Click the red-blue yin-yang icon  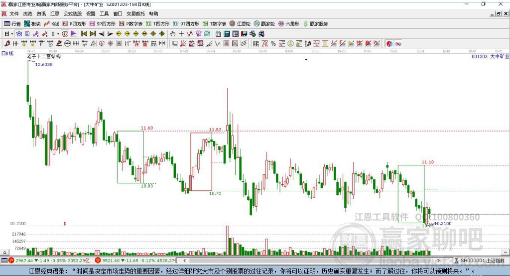pos(389,44)
